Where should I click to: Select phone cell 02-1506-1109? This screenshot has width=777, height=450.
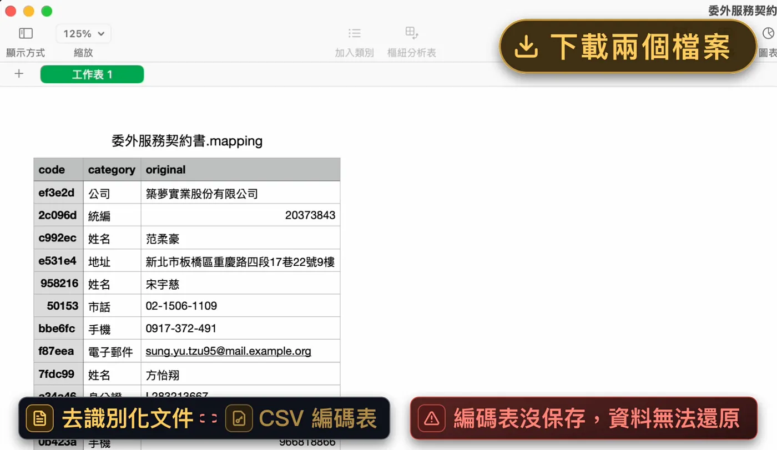(240, 306)
